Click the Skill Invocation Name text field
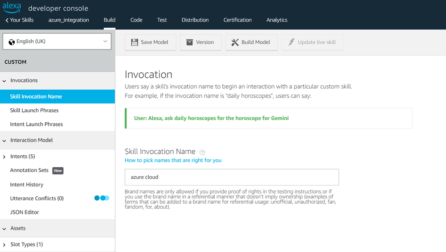446x252 pixels. click(231, 177)
